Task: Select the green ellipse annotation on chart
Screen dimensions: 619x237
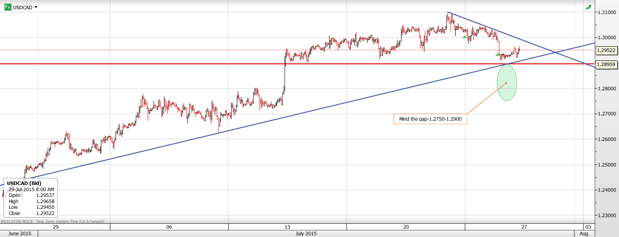Action: click(x=506, y=82)
